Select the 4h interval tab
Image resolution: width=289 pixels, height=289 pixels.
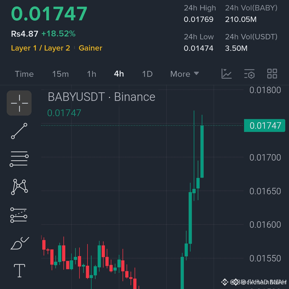119,74
